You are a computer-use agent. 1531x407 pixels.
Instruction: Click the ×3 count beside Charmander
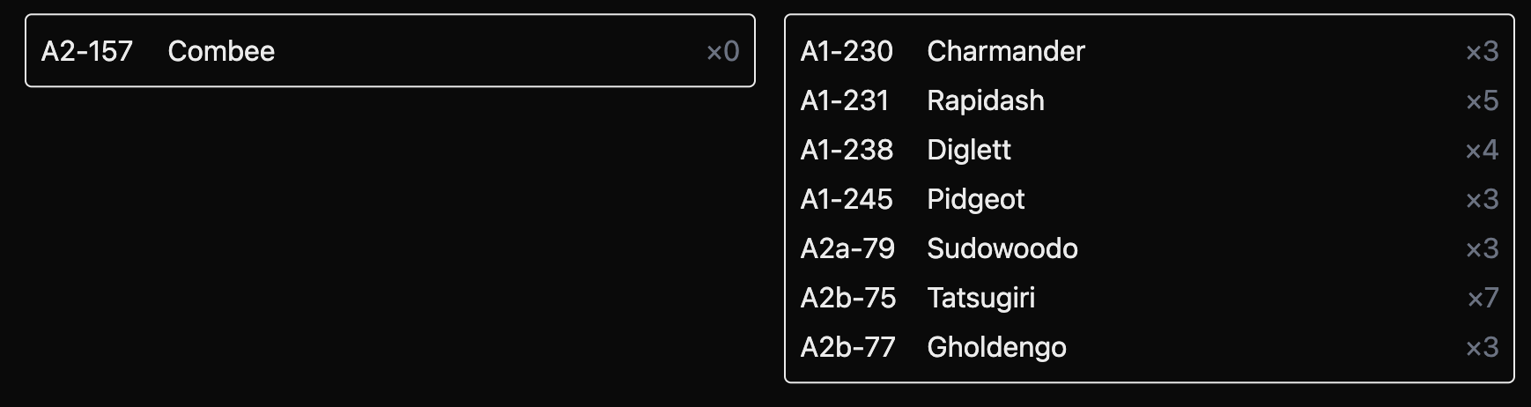click(1482, 52)
